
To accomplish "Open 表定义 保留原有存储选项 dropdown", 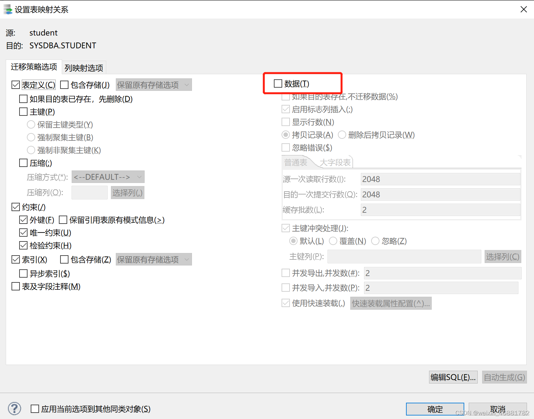I will point(154,85).
